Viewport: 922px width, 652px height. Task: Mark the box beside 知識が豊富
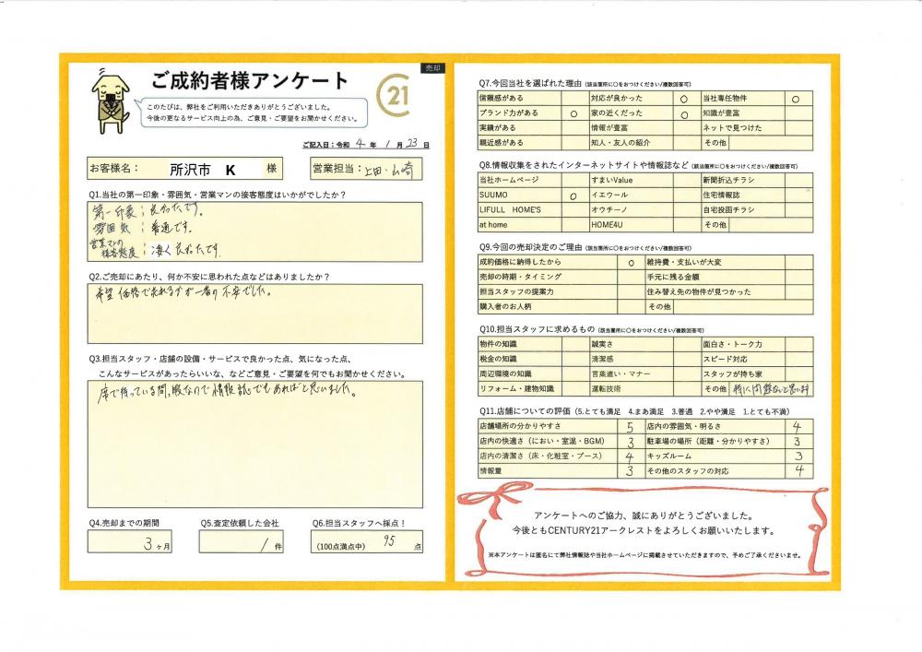coord(798,113)
